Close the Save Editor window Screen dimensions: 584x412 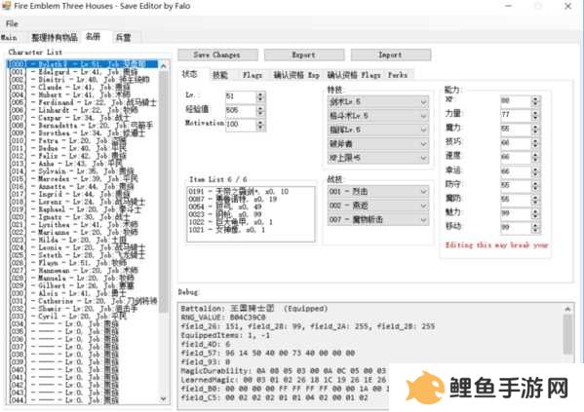(567, 6)
